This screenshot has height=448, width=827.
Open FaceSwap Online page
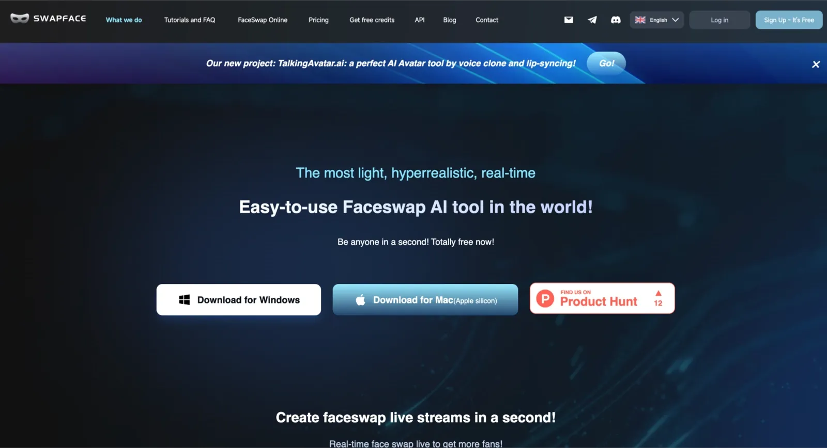pos(263,20)
